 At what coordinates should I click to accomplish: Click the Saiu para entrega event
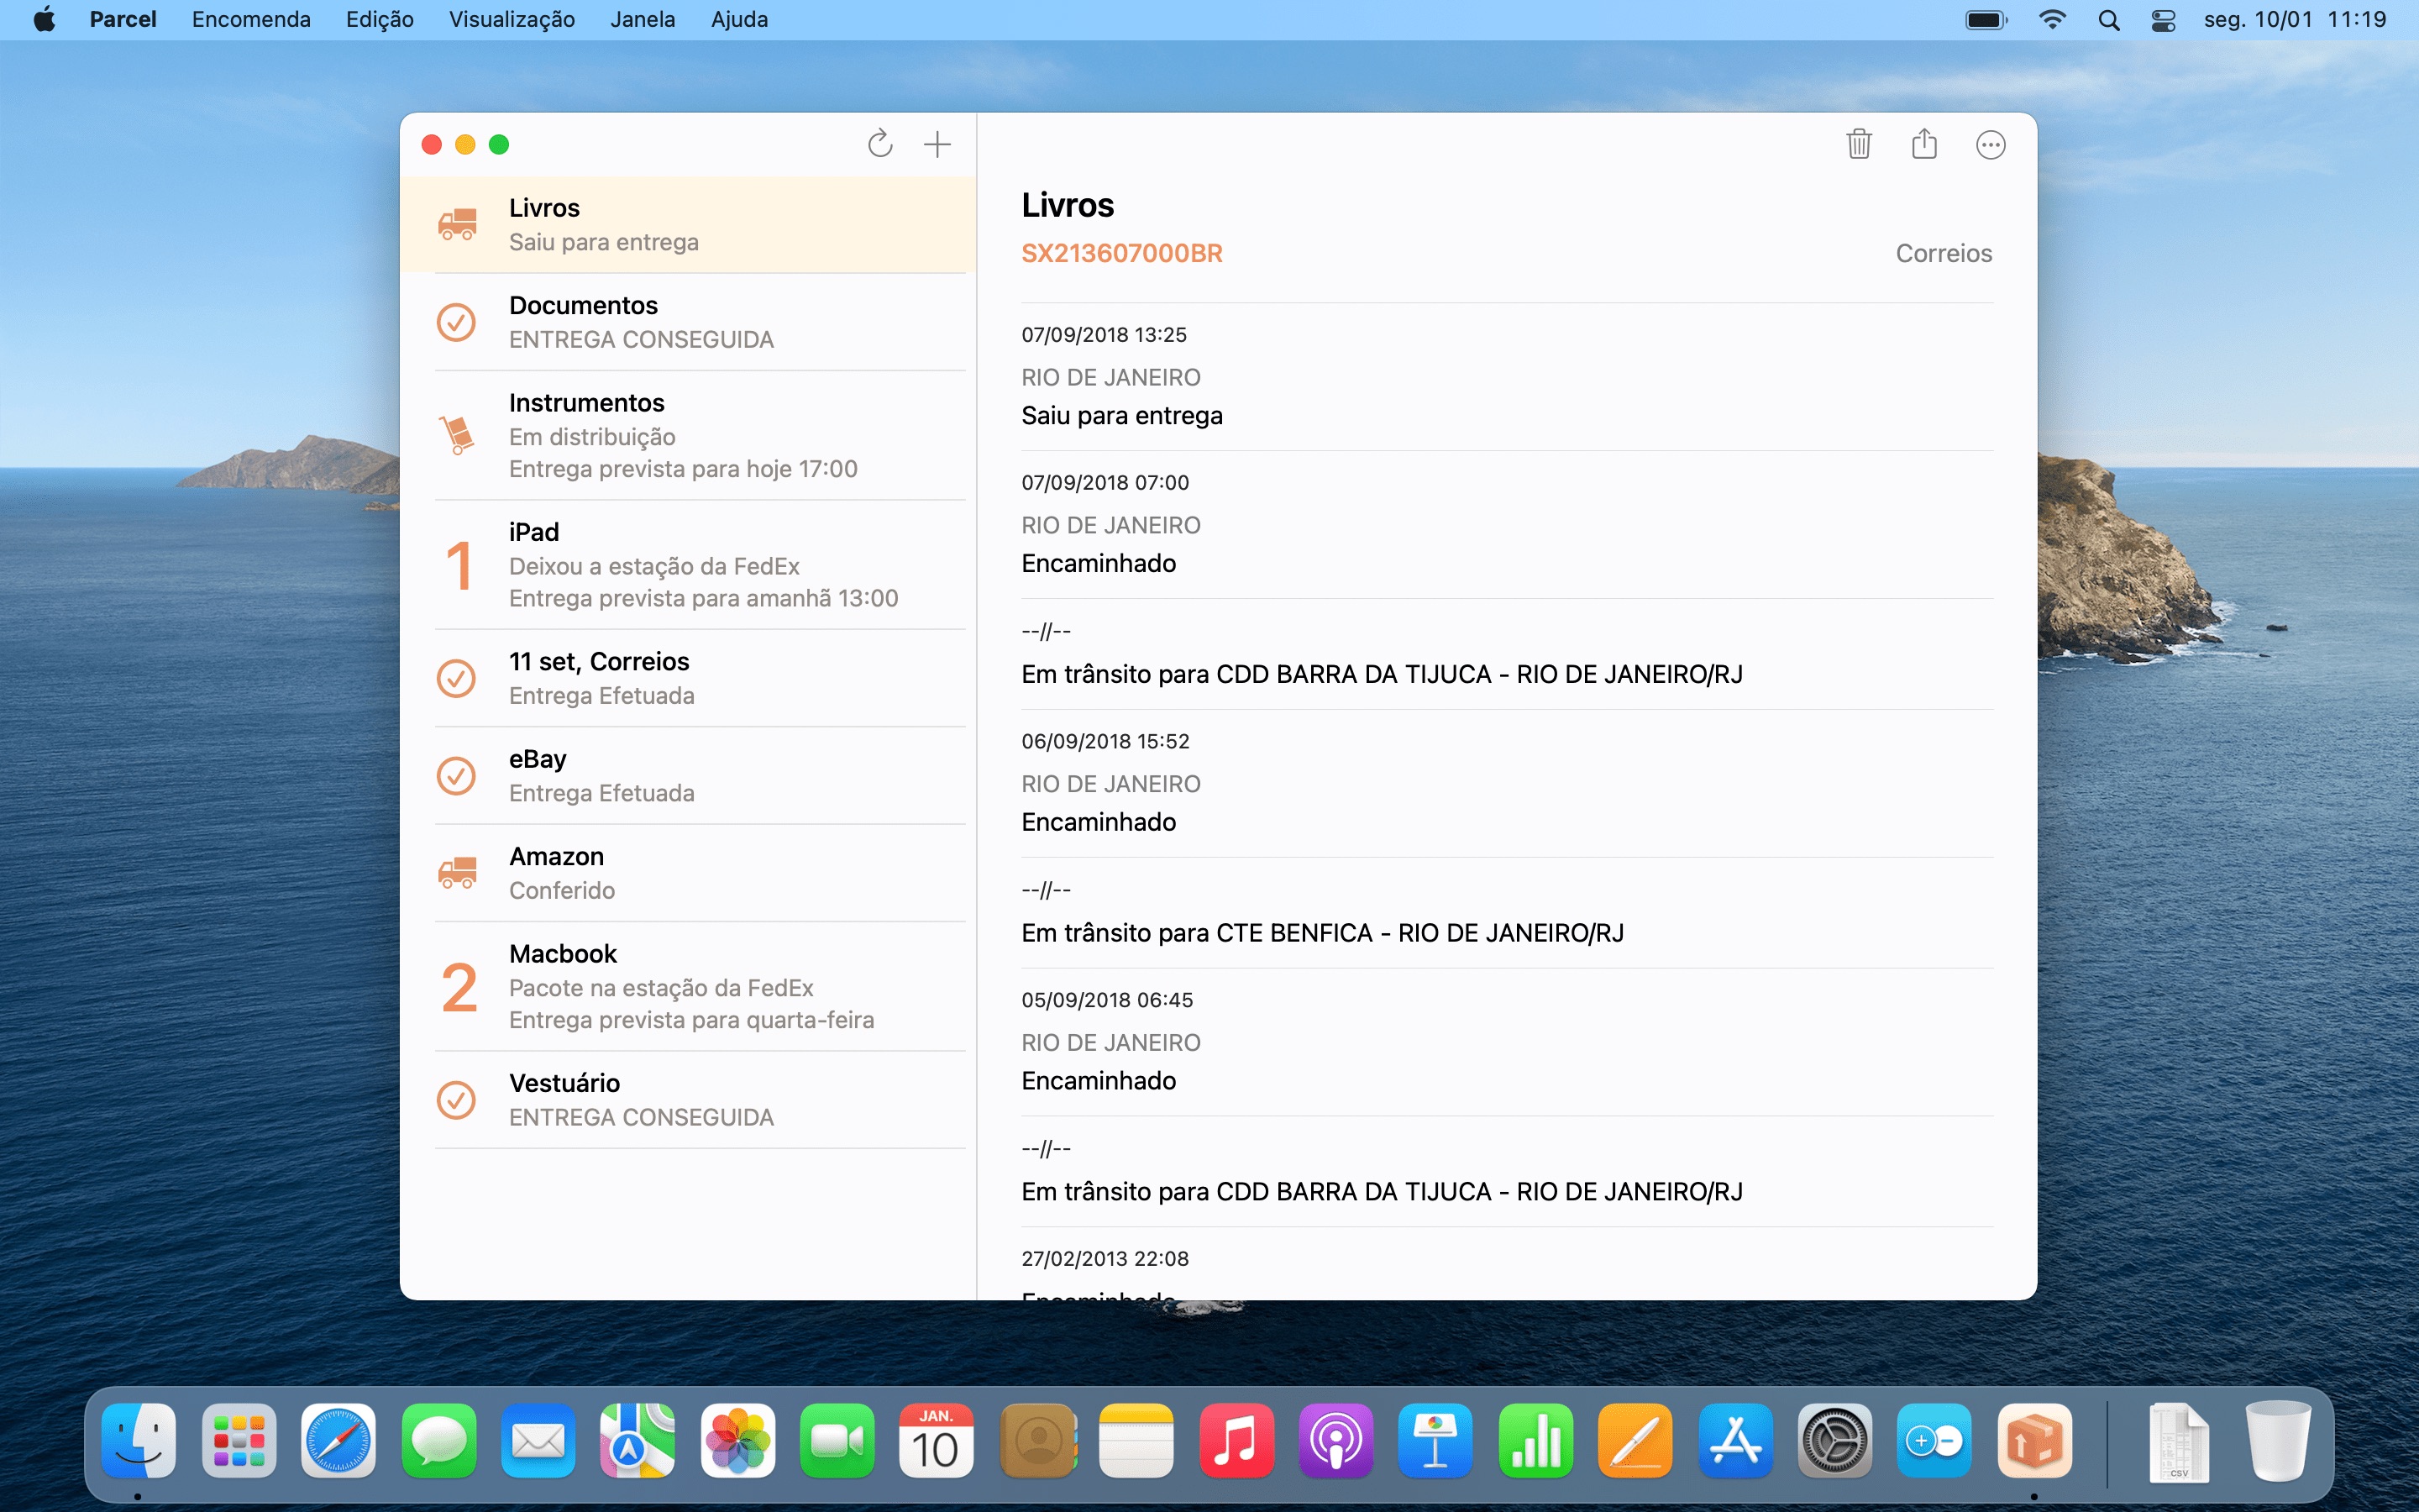pos(1506,377)
